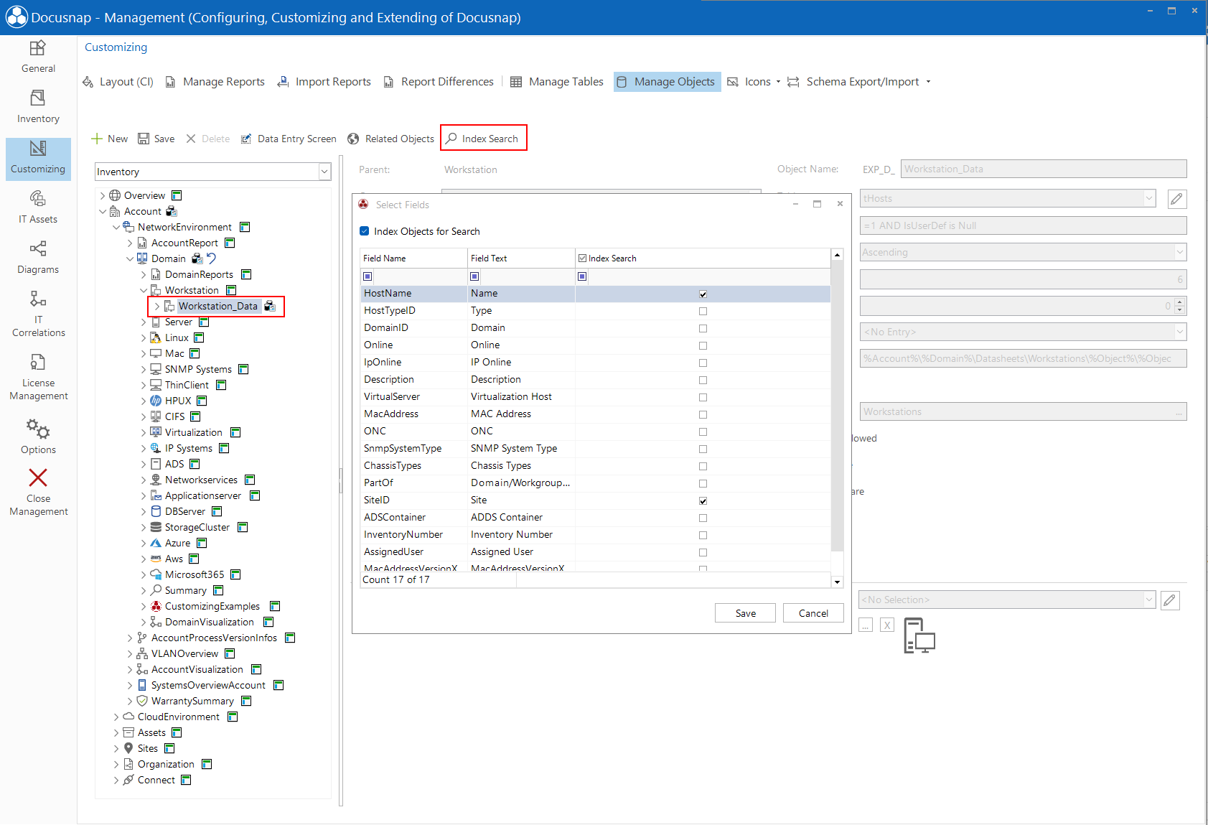Image resolution: width=1208 pixels, height=825 pixels.
Task: Switch to Manage Tables tab
Action: click(557, 82)
